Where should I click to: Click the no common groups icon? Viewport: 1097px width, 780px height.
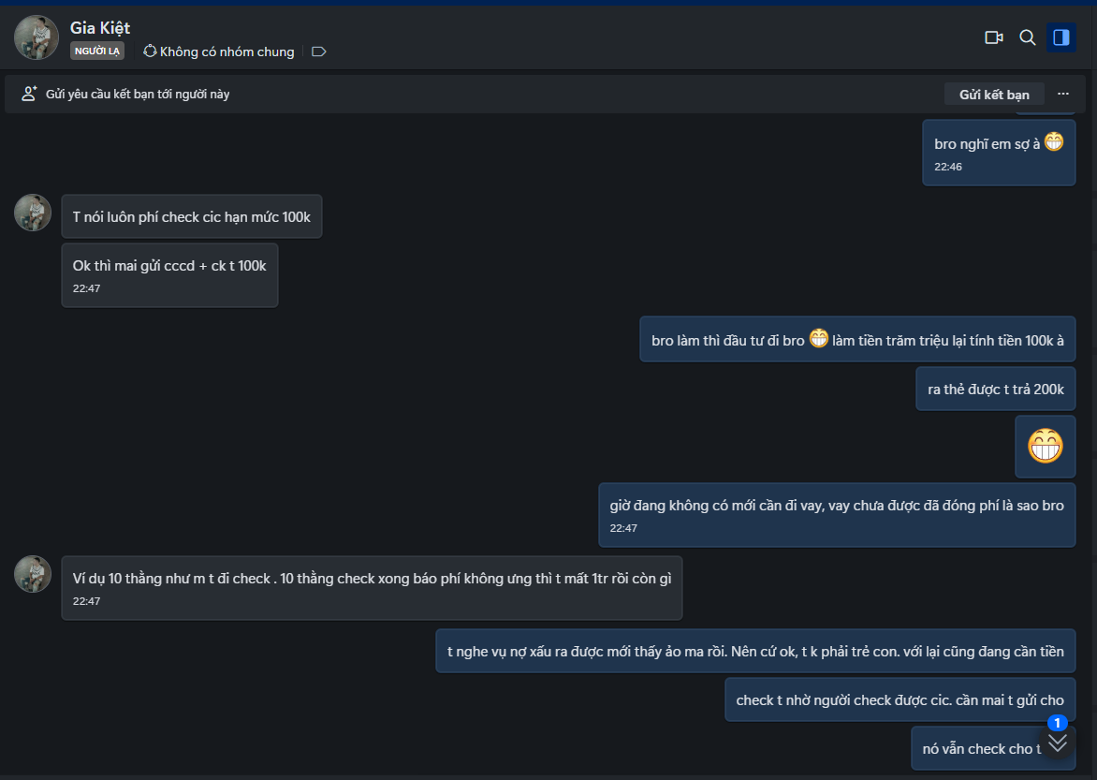click(150, 52)
